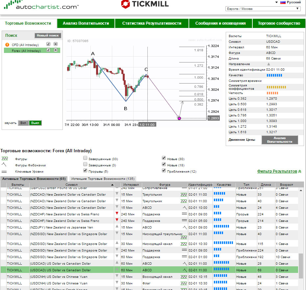This screenshot has width=306, height=290.
Task: Open the Торговые Возможности tab
Action: click(x=28, y=23)
